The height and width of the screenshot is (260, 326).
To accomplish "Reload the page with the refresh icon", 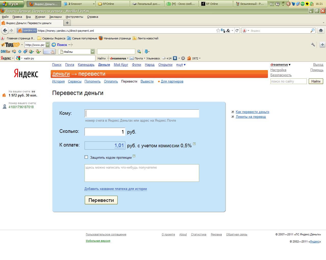I will pos(237,30).
